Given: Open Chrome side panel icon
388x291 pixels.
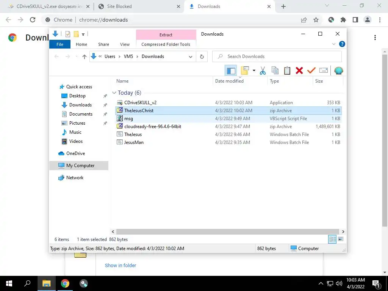Looking at the screenshot, I should (x=355, y=20).
